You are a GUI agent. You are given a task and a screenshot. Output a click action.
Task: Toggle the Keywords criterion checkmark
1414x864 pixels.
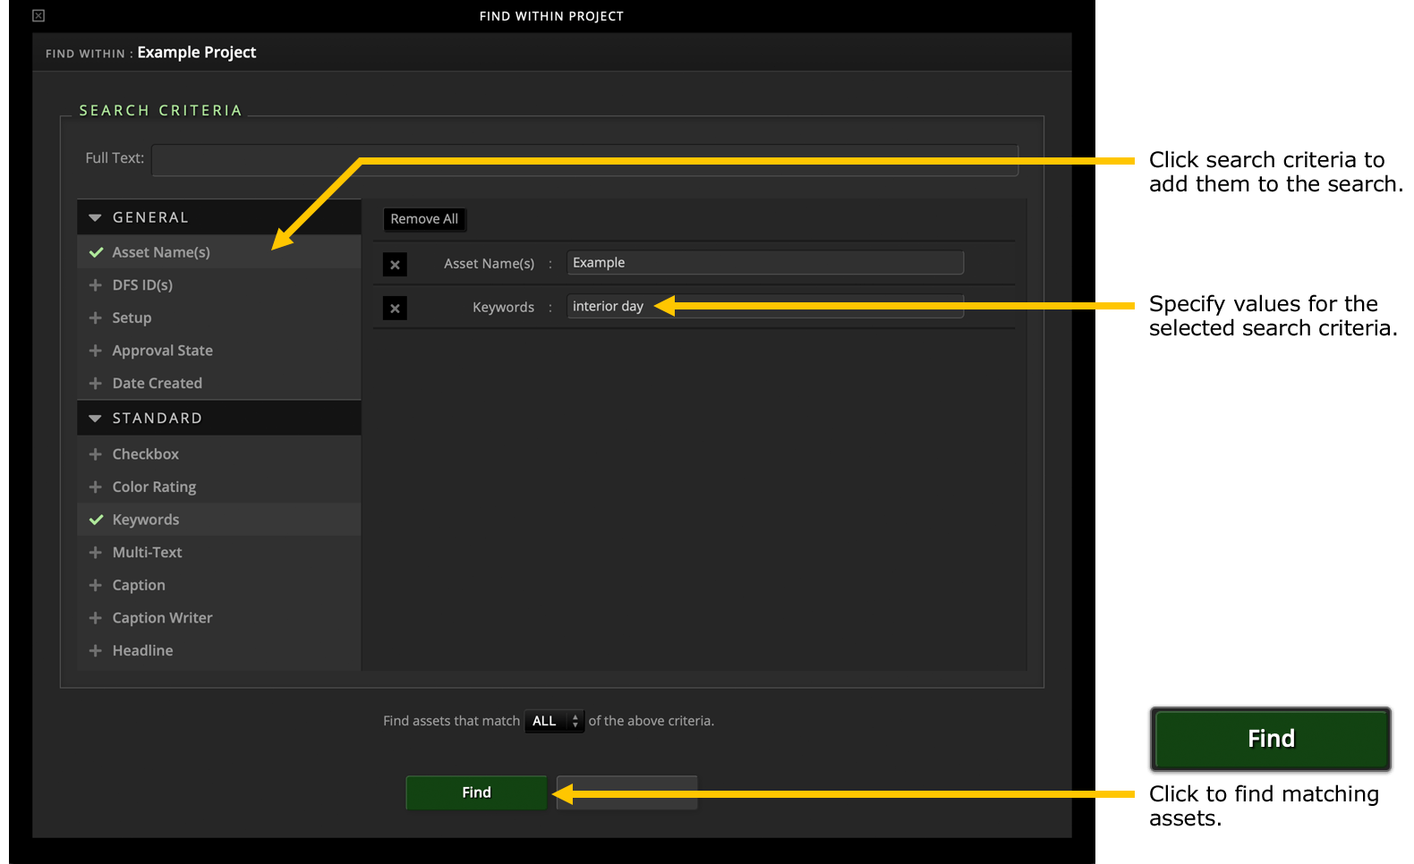coord(96,520)
